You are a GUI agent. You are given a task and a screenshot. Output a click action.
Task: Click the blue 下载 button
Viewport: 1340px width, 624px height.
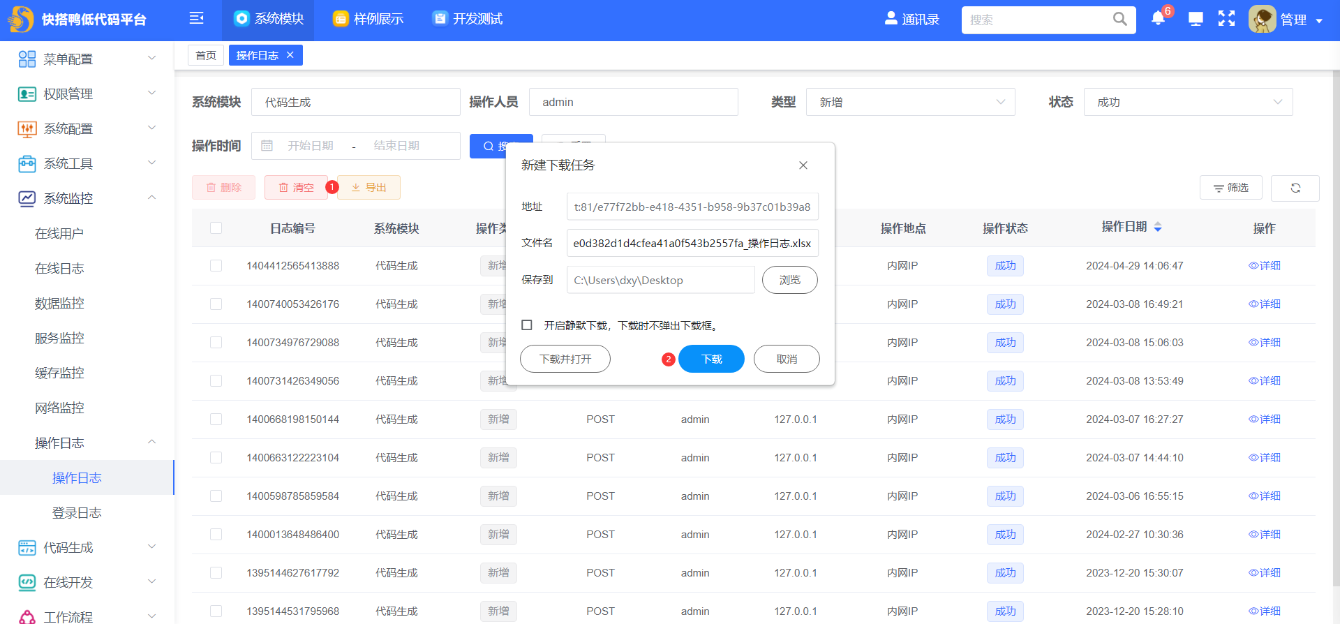pos(712,359)
